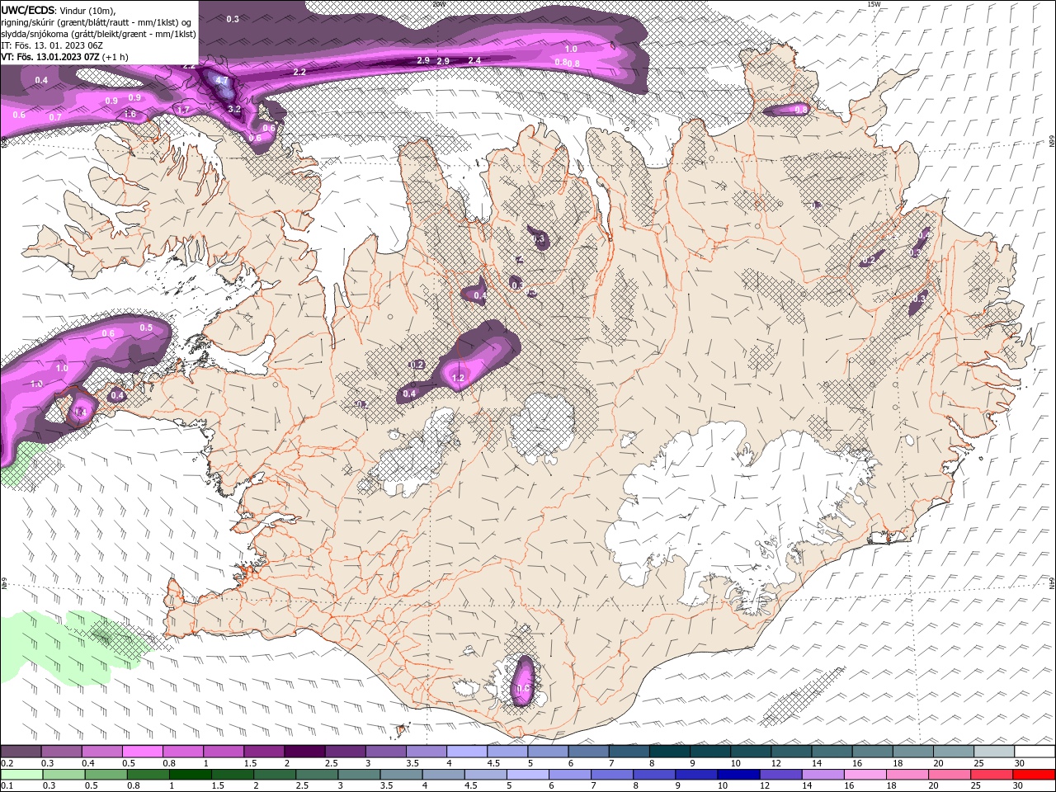This screenshot has width=1056, height=792.
Task: Select the 1 darkest green swatch in the rain scale
Action: coord(190,775)
